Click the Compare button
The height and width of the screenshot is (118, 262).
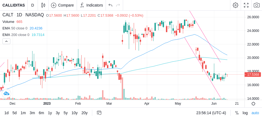(62, 5)
